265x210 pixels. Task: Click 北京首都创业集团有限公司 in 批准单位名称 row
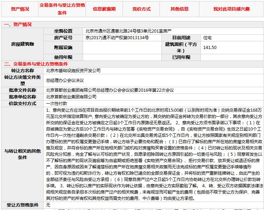[x=71, y=97]
